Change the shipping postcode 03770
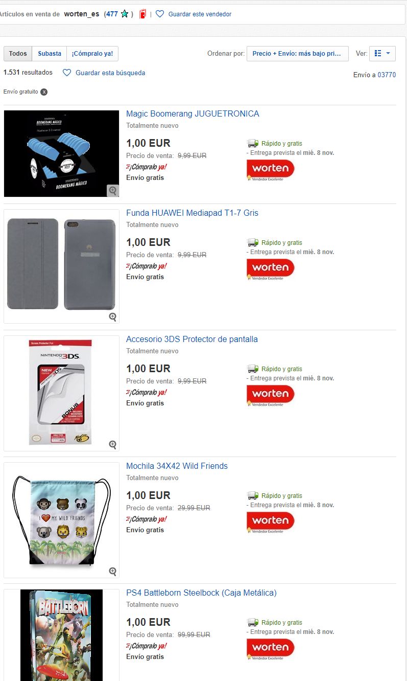 387,75
